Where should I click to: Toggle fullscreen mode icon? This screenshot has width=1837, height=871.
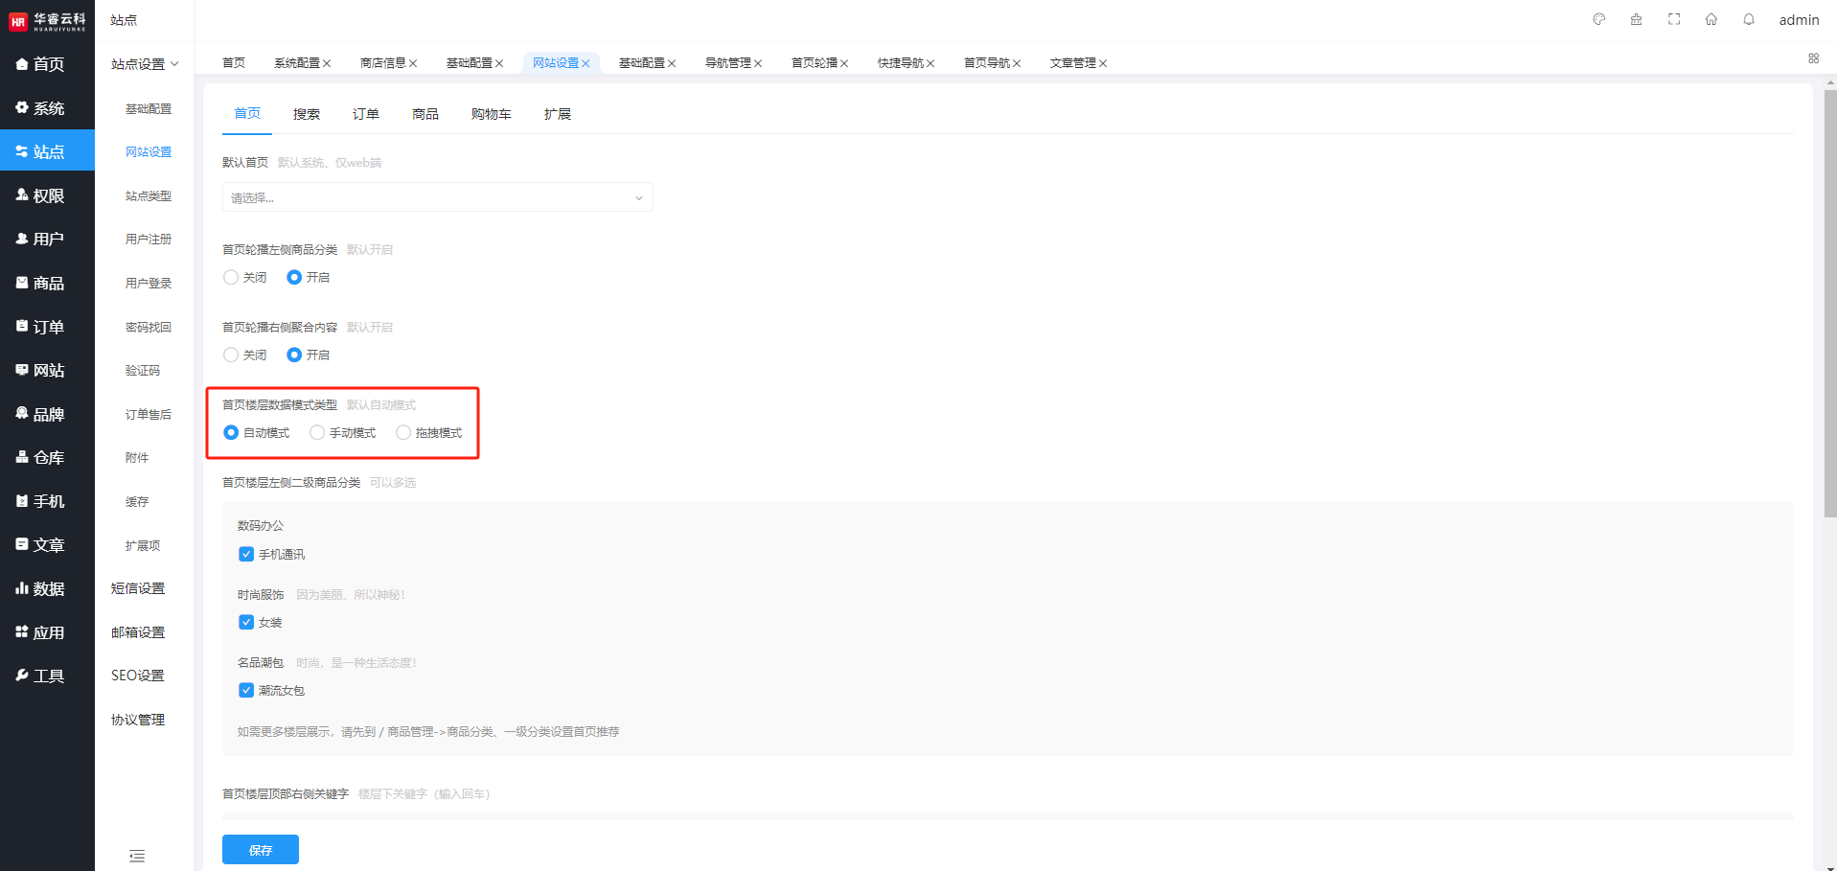pos(1674,19)
